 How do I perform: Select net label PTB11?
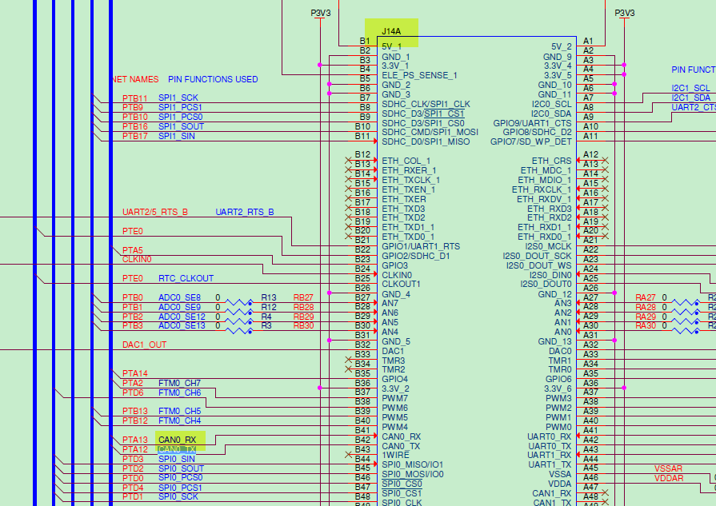(x=135, y=98)
